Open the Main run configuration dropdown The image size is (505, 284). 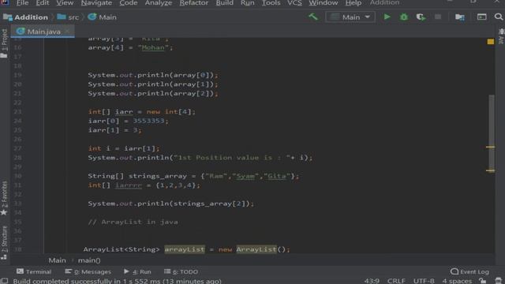[350, 17]
